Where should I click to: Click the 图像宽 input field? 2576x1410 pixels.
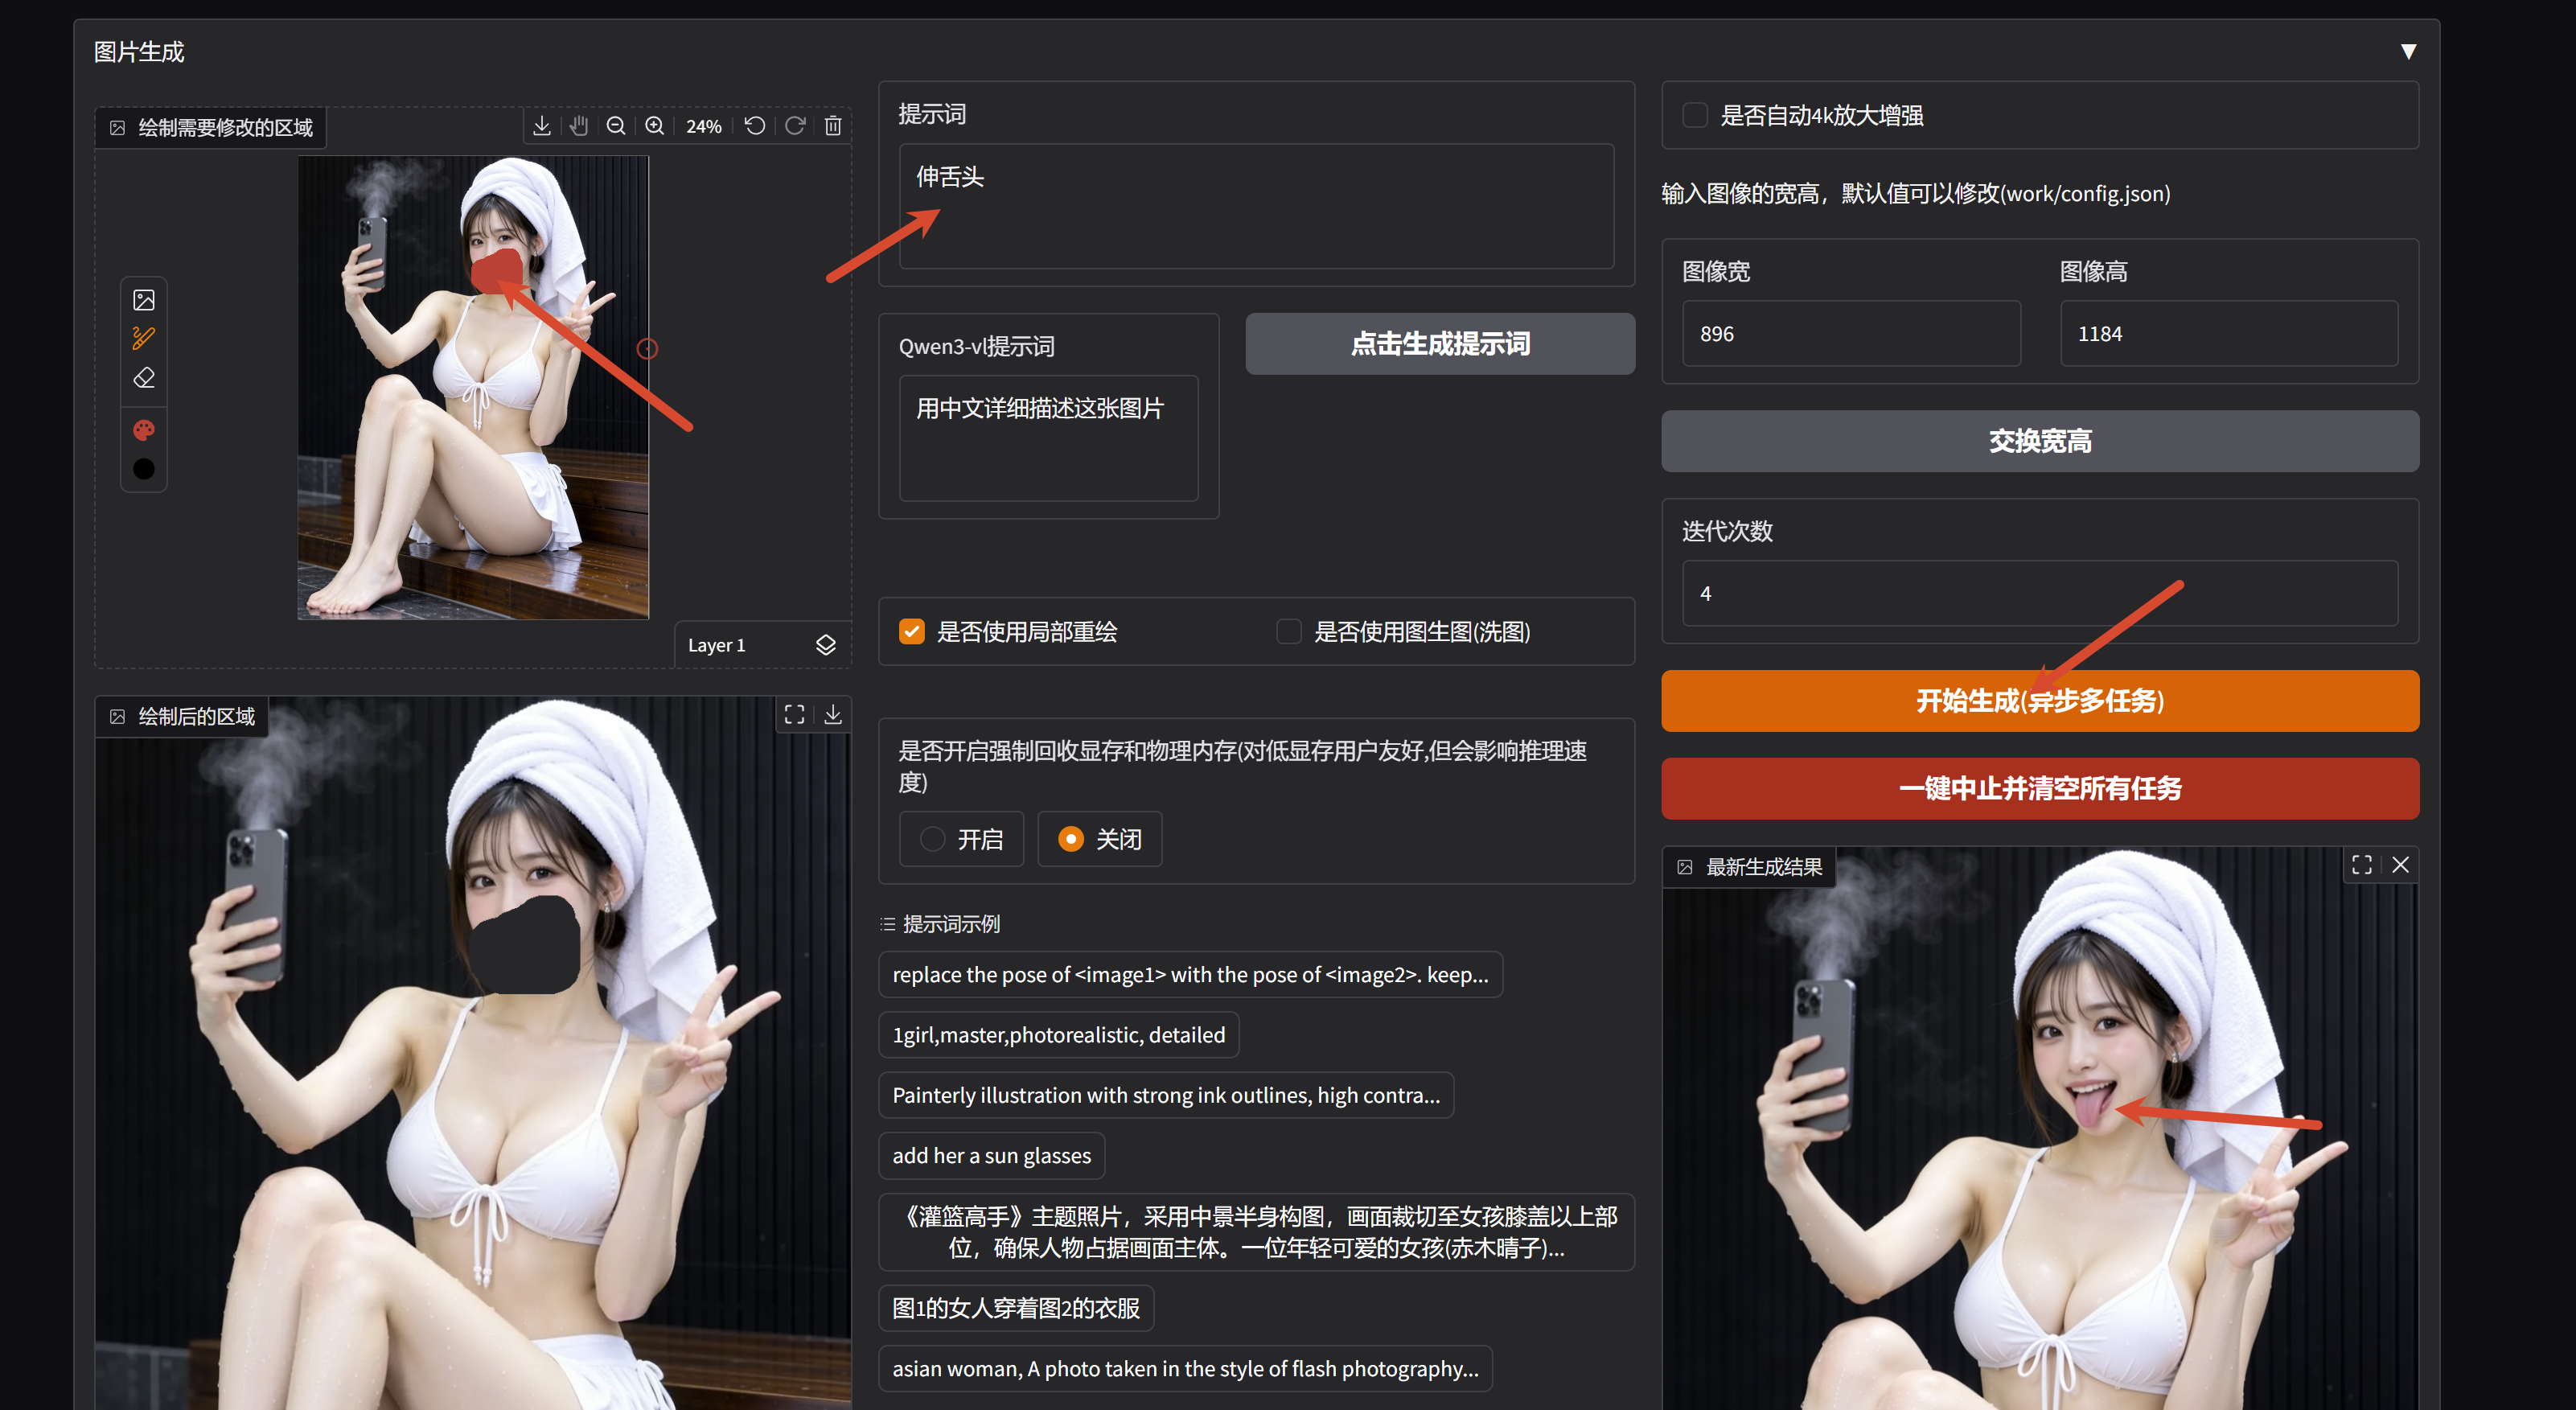tap(1851, 334)
